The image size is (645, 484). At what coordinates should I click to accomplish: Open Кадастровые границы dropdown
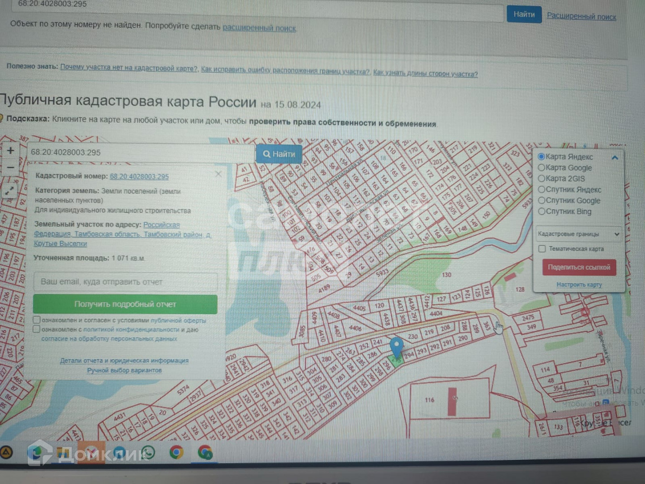[x=579, y=234]
